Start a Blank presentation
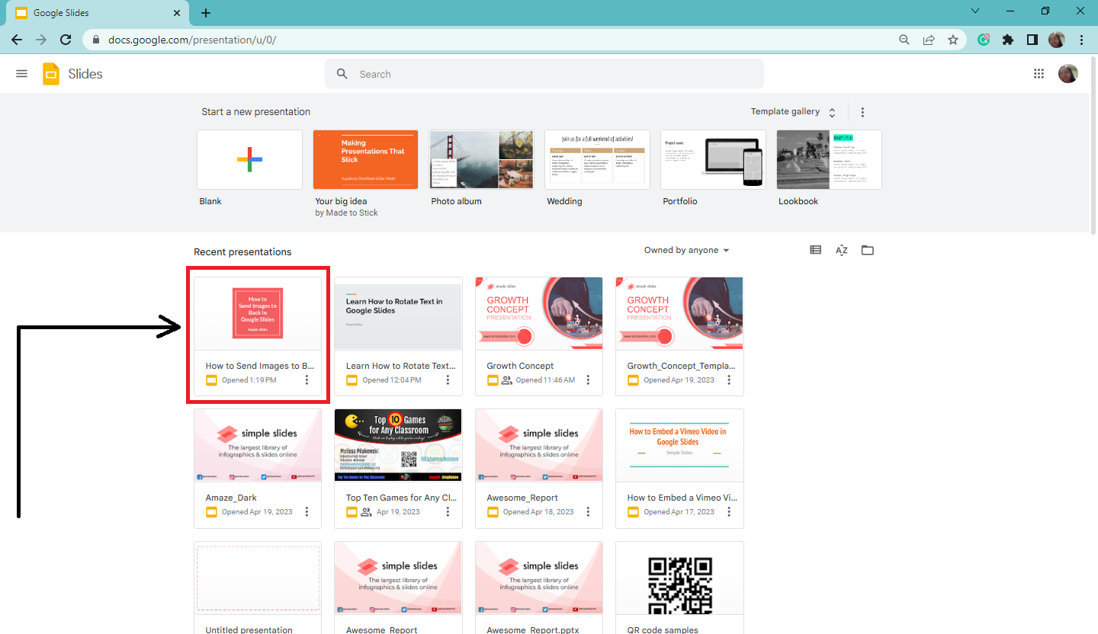The image size is (1098, 634). [x=249, y=159]
